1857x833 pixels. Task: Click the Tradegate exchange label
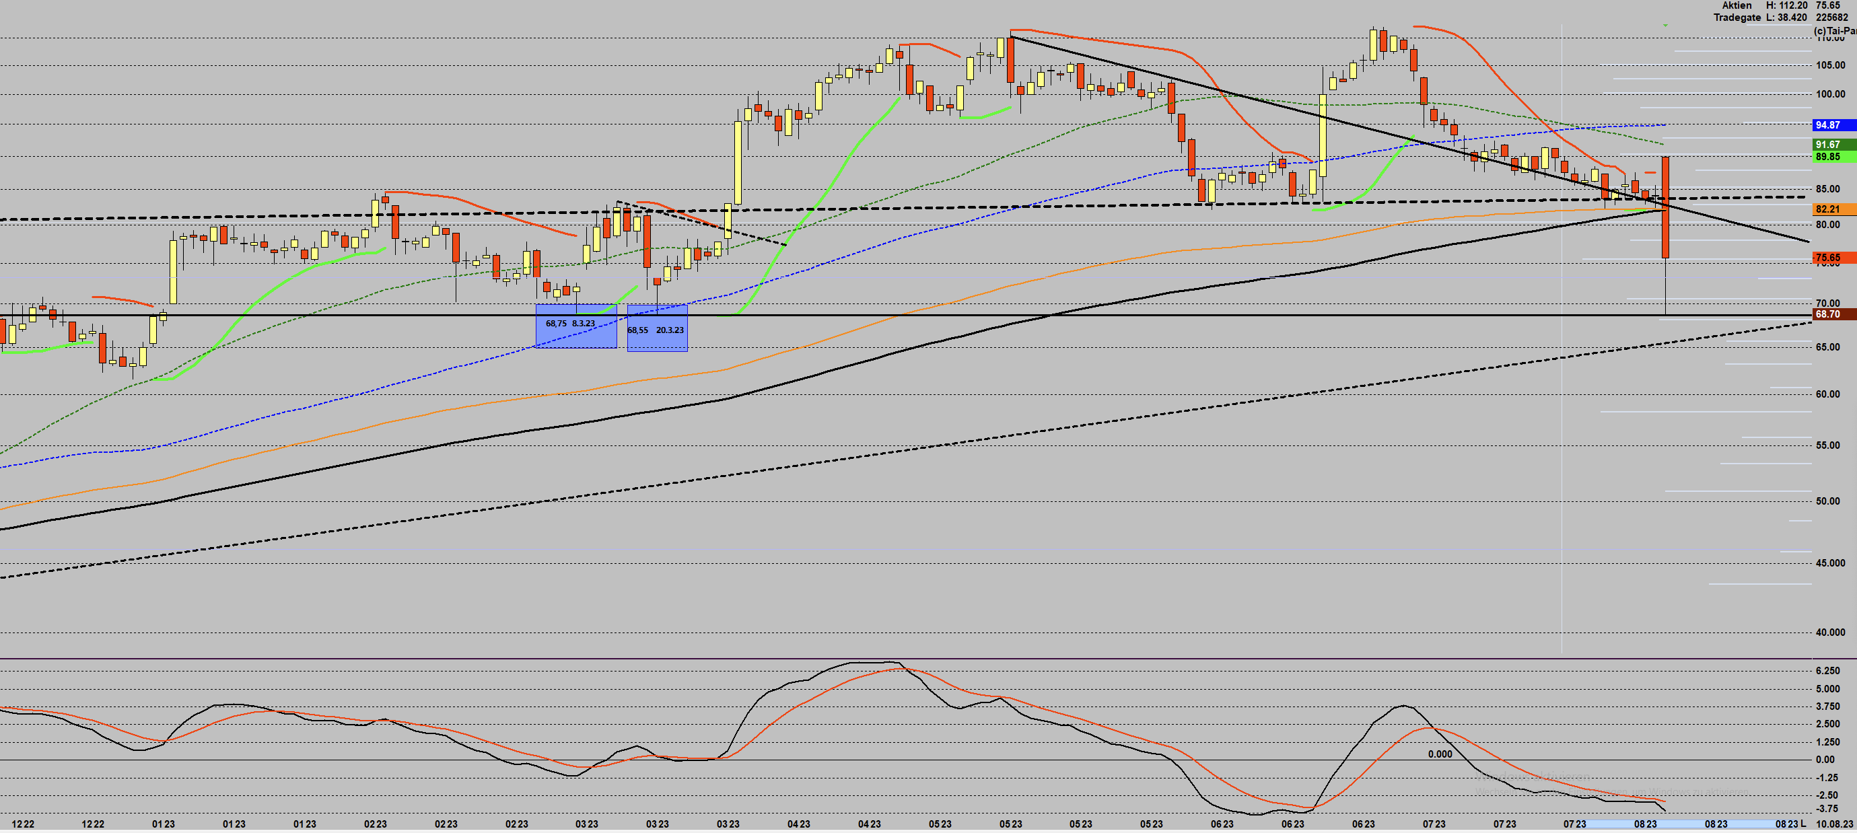1737,17
